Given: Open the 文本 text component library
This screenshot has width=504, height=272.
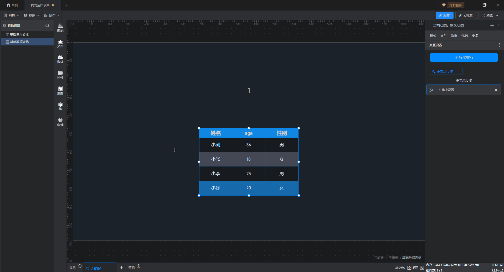Looking at the screenshot, I should (x=60, y=43).
